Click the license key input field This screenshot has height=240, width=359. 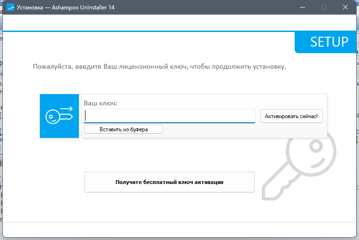170,116
